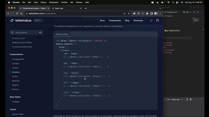The image size is (209, 117).
Task: Close the React App tab
Action: pyautogui.click(x=81, y=8)
